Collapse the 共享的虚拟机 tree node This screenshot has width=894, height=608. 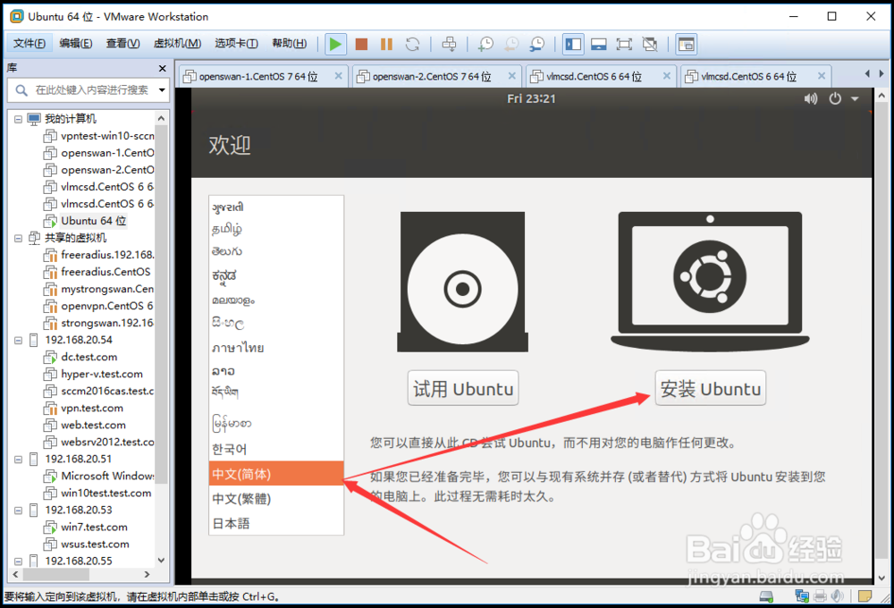18,239
